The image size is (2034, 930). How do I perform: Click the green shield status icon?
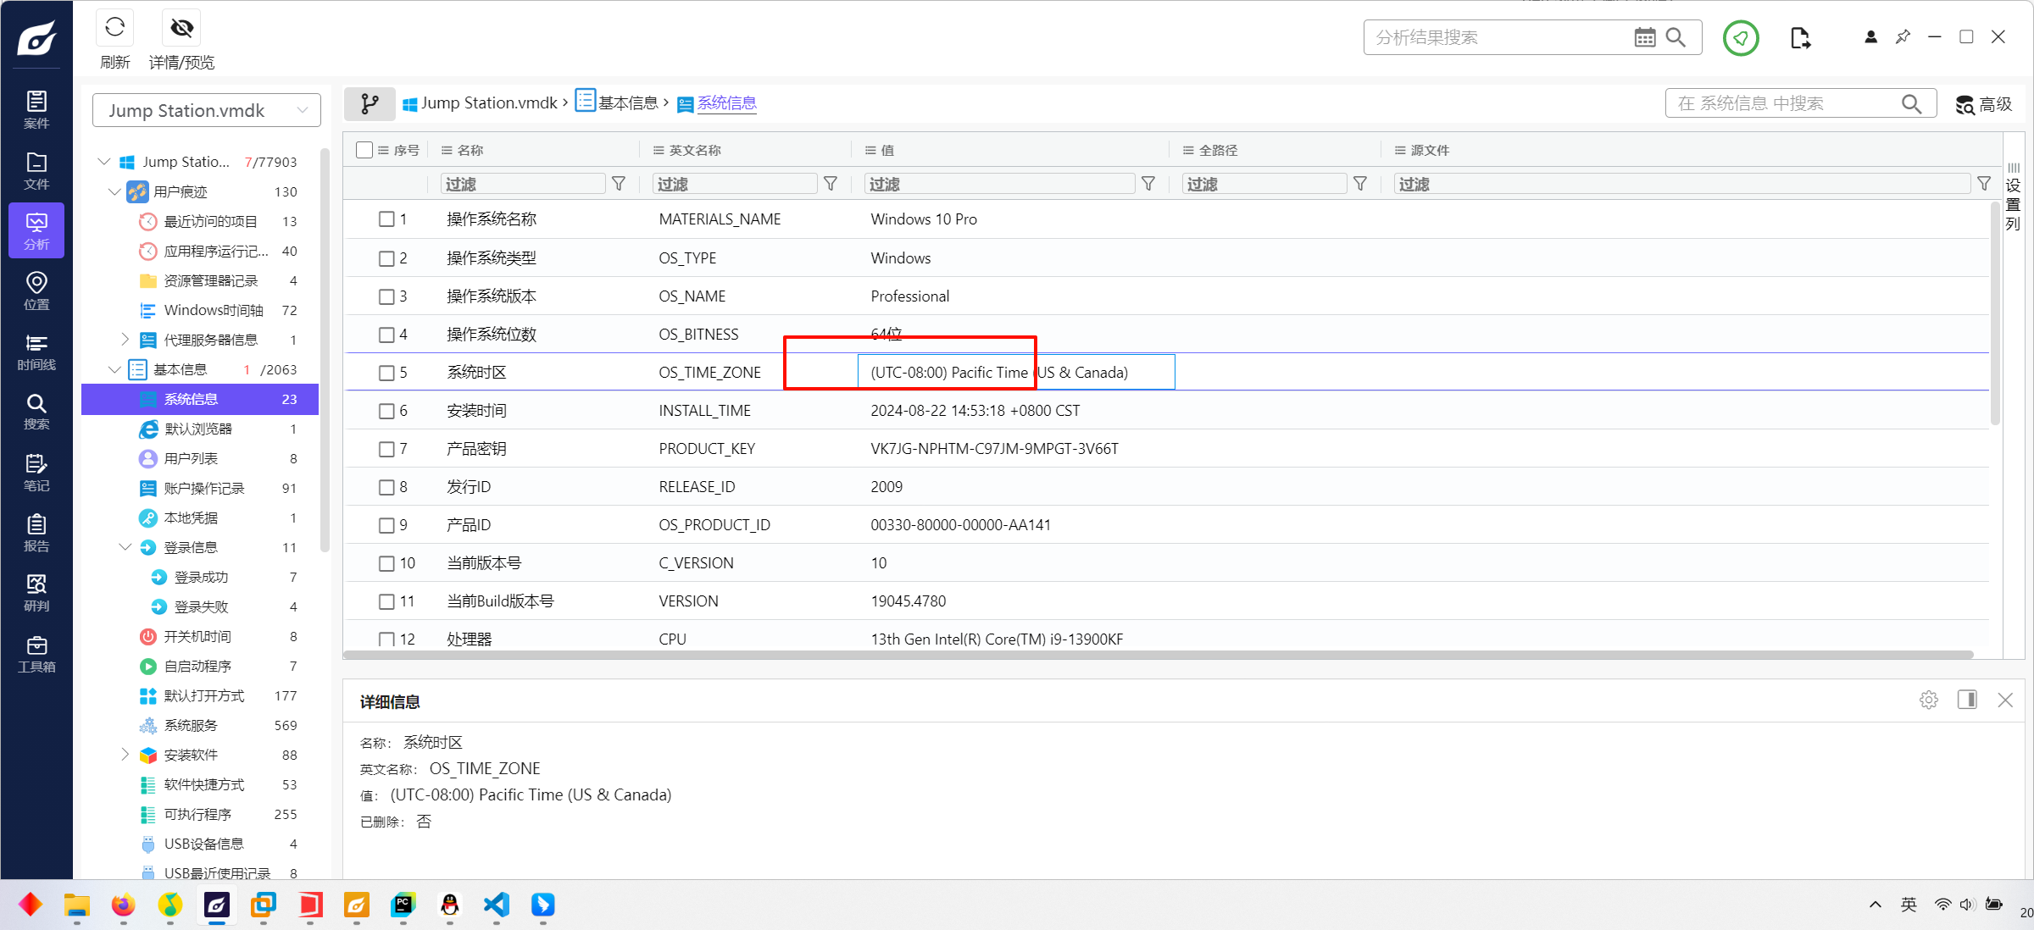pos(1740,38)
